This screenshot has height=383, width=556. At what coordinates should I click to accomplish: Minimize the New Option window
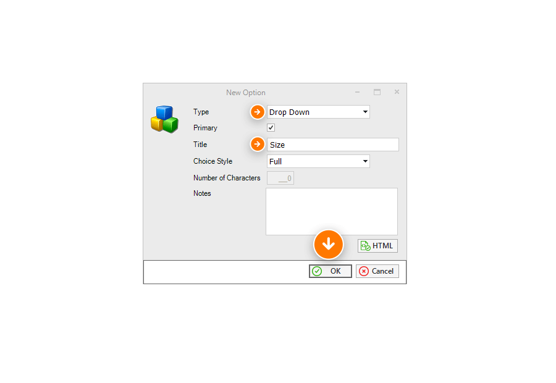tap(358, 92)
